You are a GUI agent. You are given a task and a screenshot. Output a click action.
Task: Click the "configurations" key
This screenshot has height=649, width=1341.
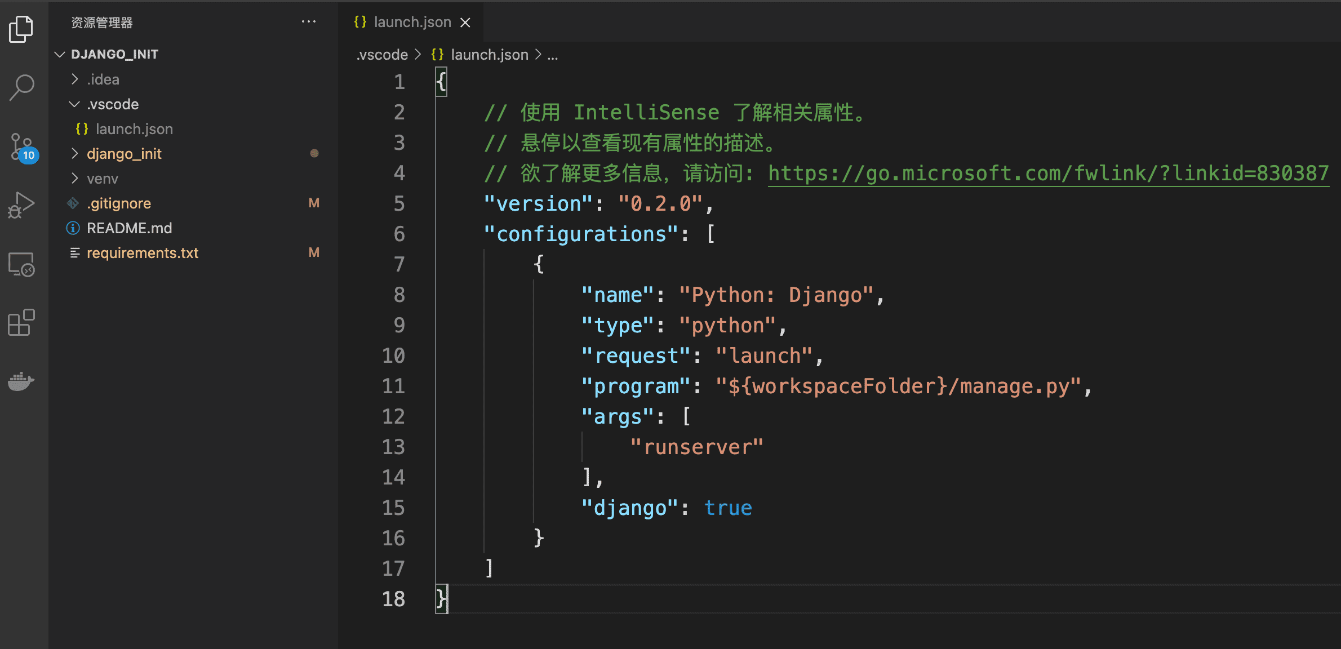click(x=581, y=234)
